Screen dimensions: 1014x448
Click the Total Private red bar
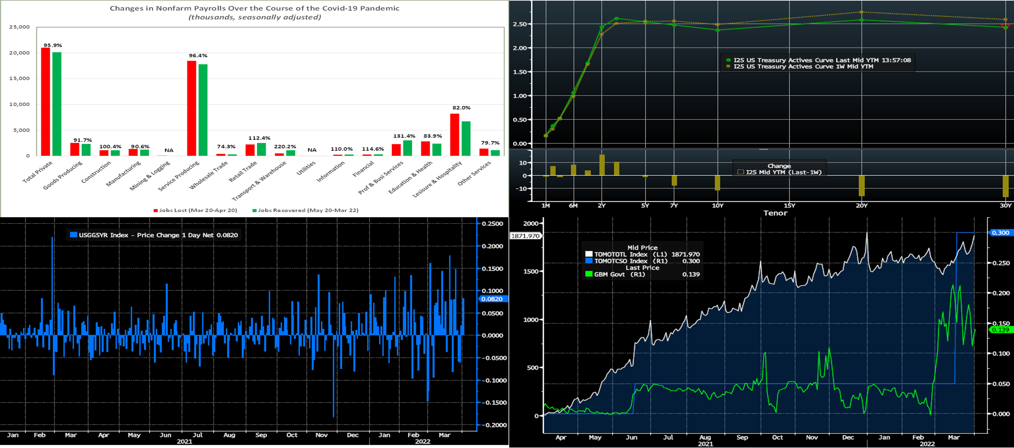[x=46, y=102]
